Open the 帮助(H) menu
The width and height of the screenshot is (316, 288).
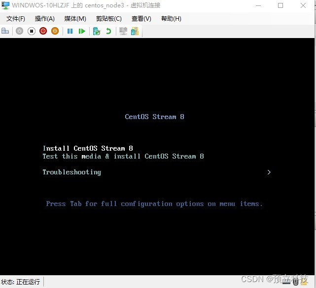coord(171,19)
